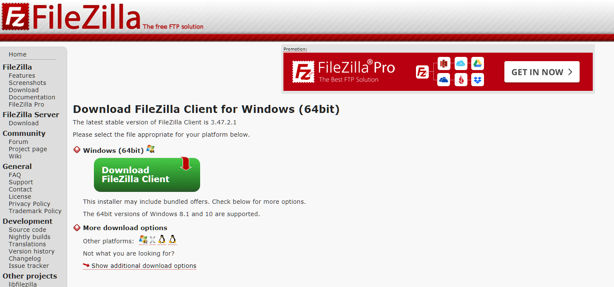Screen dimensions: 614x287
Task: Click the Promotion label above the banner
Action: (295, 49)
